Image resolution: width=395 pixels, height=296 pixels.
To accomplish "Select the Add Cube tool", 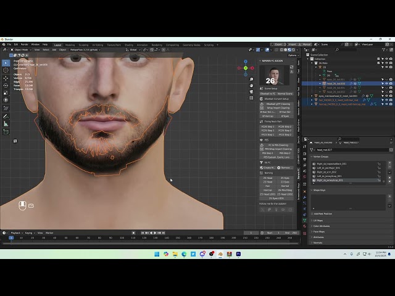I will click(6, 131).
